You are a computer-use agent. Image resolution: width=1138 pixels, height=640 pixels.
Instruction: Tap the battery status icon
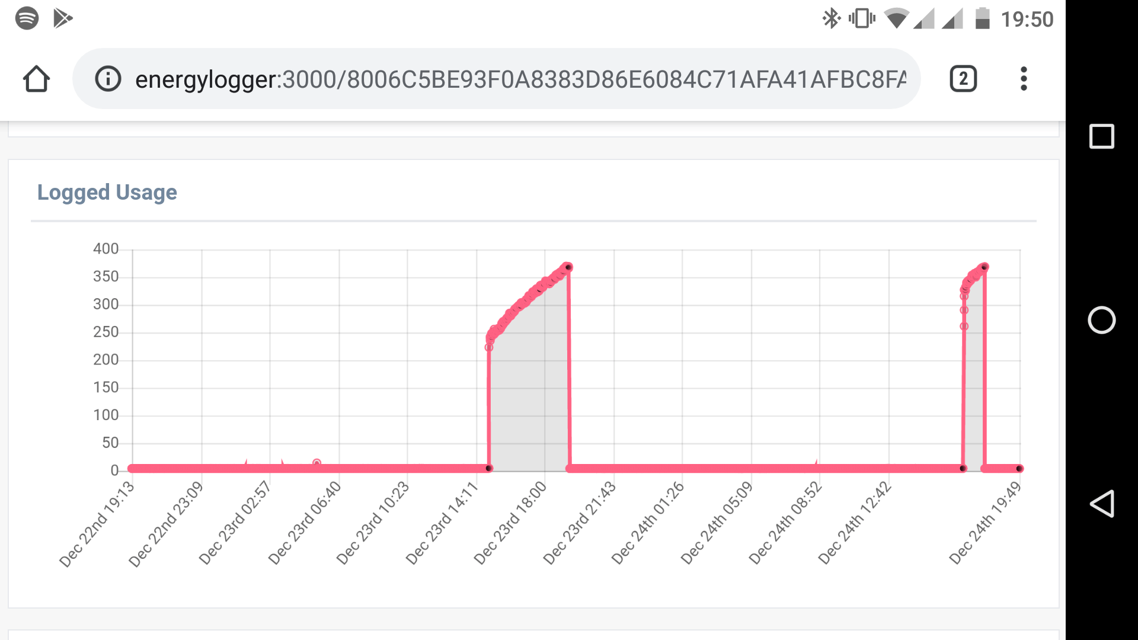point(982,18)
